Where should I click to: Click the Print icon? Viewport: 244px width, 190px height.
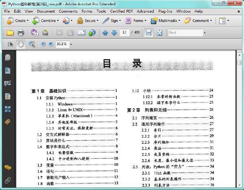click(21, 33)
